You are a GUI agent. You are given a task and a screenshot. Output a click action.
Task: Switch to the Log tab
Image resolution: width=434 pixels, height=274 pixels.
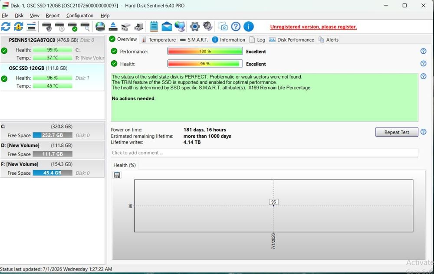point(257,40)
